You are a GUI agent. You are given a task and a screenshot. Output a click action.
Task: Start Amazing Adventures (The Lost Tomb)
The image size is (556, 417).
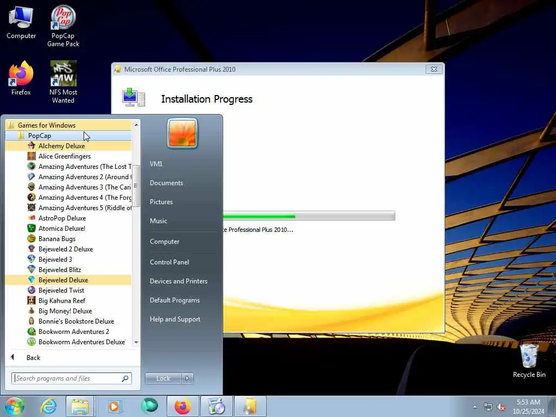pos(68,166)
